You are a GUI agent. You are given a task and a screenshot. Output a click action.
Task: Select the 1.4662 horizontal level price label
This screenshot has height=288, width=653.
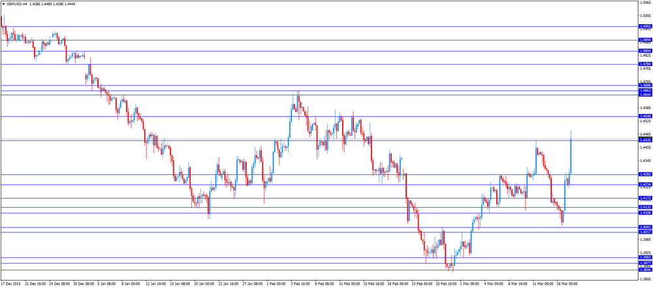645,90
